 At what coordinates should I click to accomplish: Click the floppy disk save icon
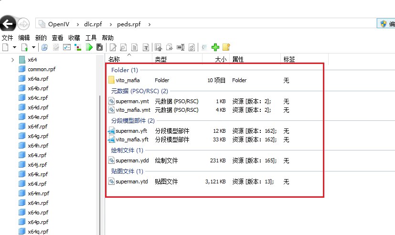99,47
